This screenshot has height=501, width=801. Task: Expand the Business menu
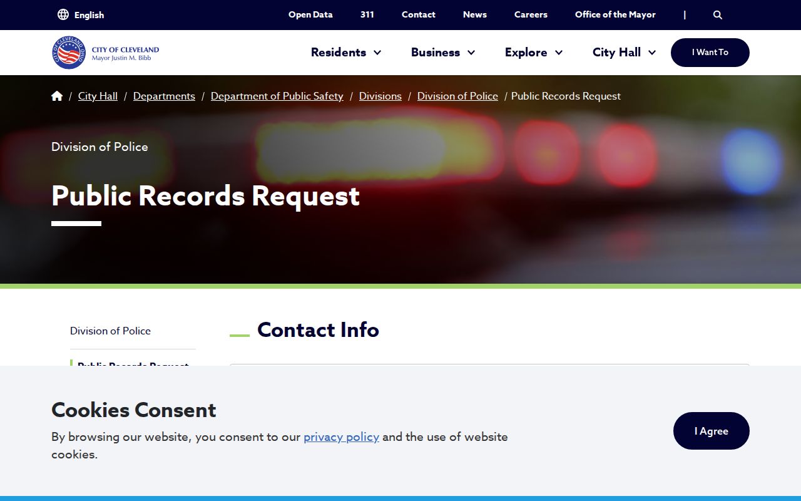[443, 52]
